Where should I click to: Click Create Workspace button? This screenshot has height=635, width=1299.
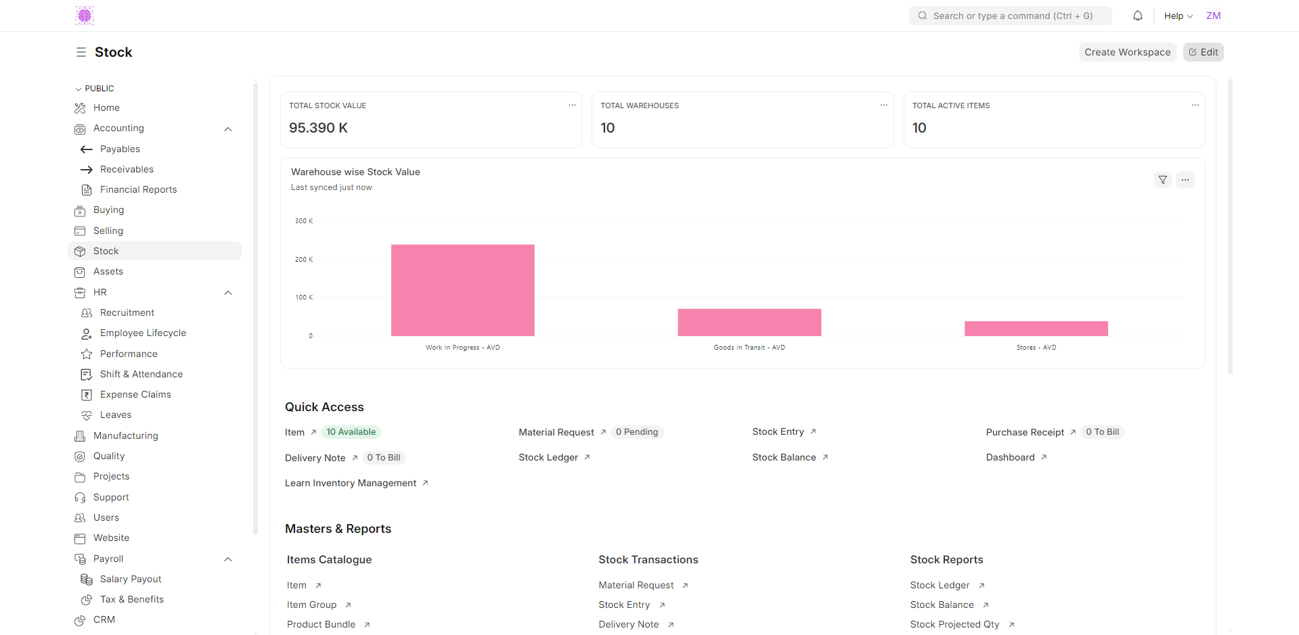point(1127,52)
